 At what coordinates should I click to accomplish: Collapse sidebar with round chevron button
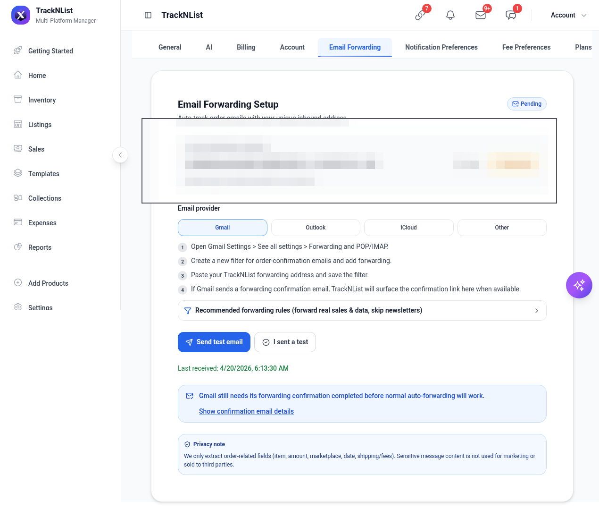click(120, 155)
